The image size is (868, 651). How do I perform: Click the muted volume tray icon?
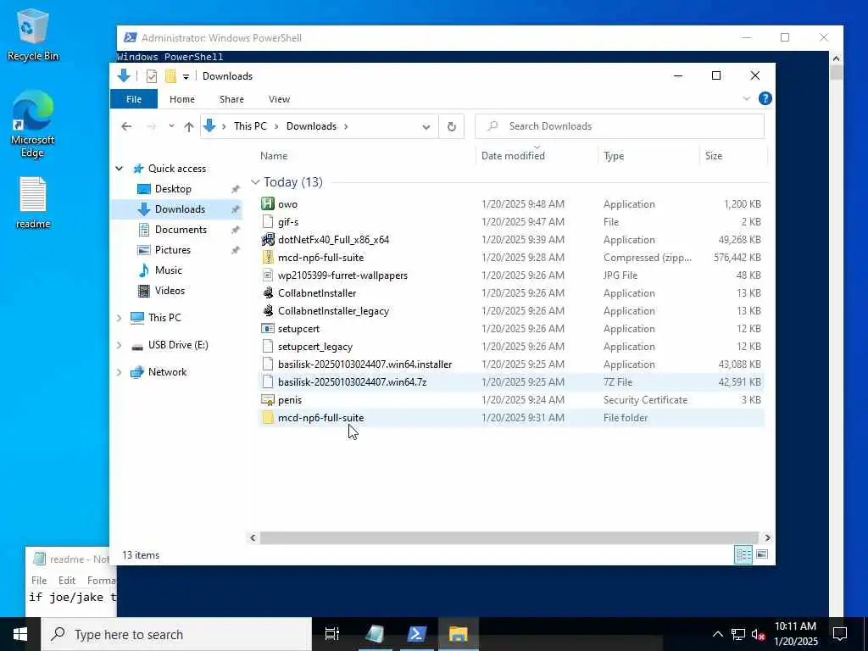pyautogui.click(x=759, y=634)
